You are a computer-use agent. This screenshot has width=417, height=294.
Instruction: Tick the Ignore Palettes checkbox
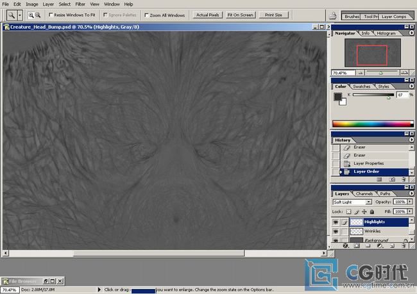click(105, 15)
